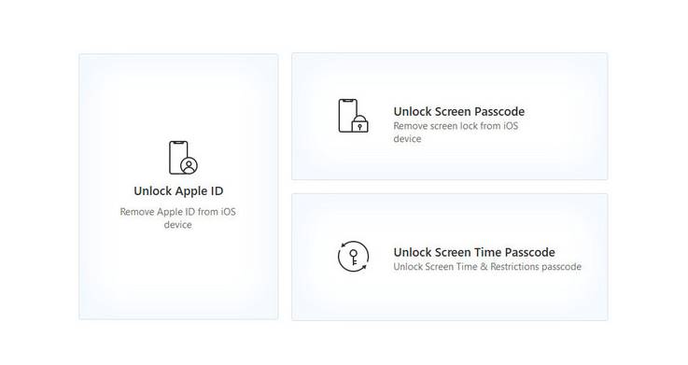Click the phone with user profile icon
This screenshot has width=688, height=365.
pos(183,158)
